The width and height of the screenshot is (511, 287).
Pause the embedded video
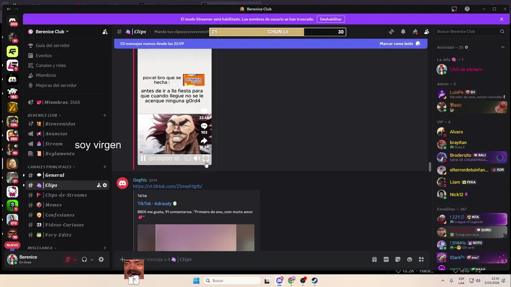coord(143,159)
